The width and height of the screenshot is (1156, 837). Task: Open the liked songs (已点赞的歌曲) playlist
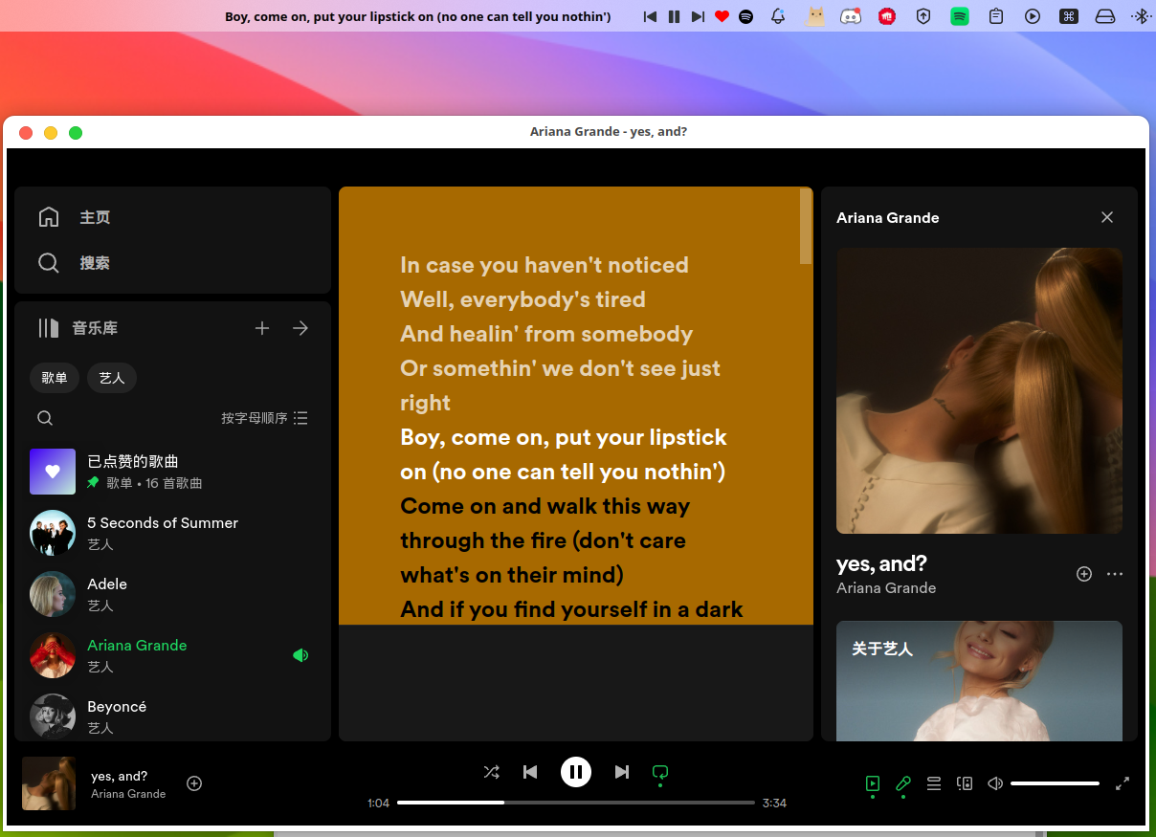(x=172, y=472)
